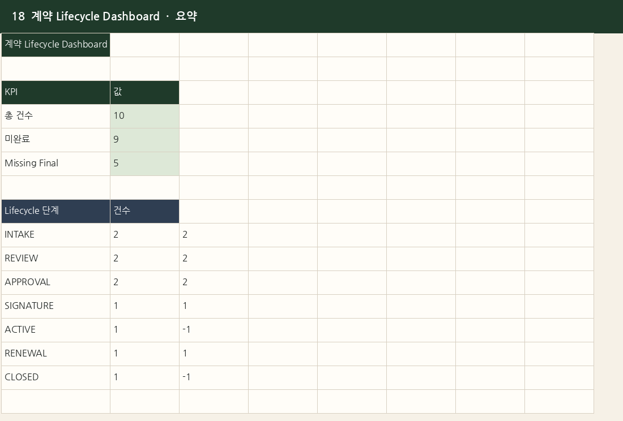
Task: Select the 'Lifecycle 단계' header cell
Action: (56, 212)
